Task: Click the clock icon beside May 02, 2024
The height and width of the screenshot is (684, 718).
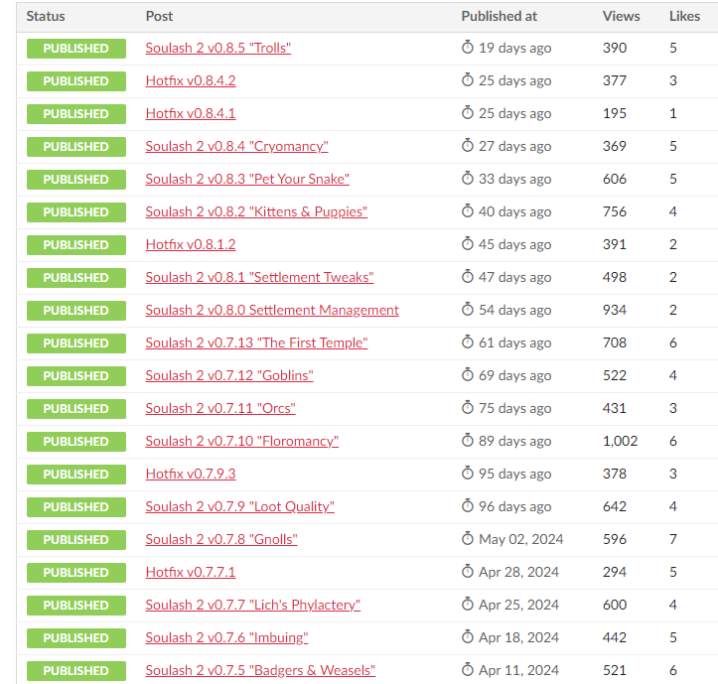Action: coord(468,538)
